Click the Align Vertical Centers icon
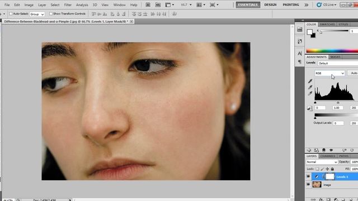Viewport: 358px width, 201px height. coord(100,14)
